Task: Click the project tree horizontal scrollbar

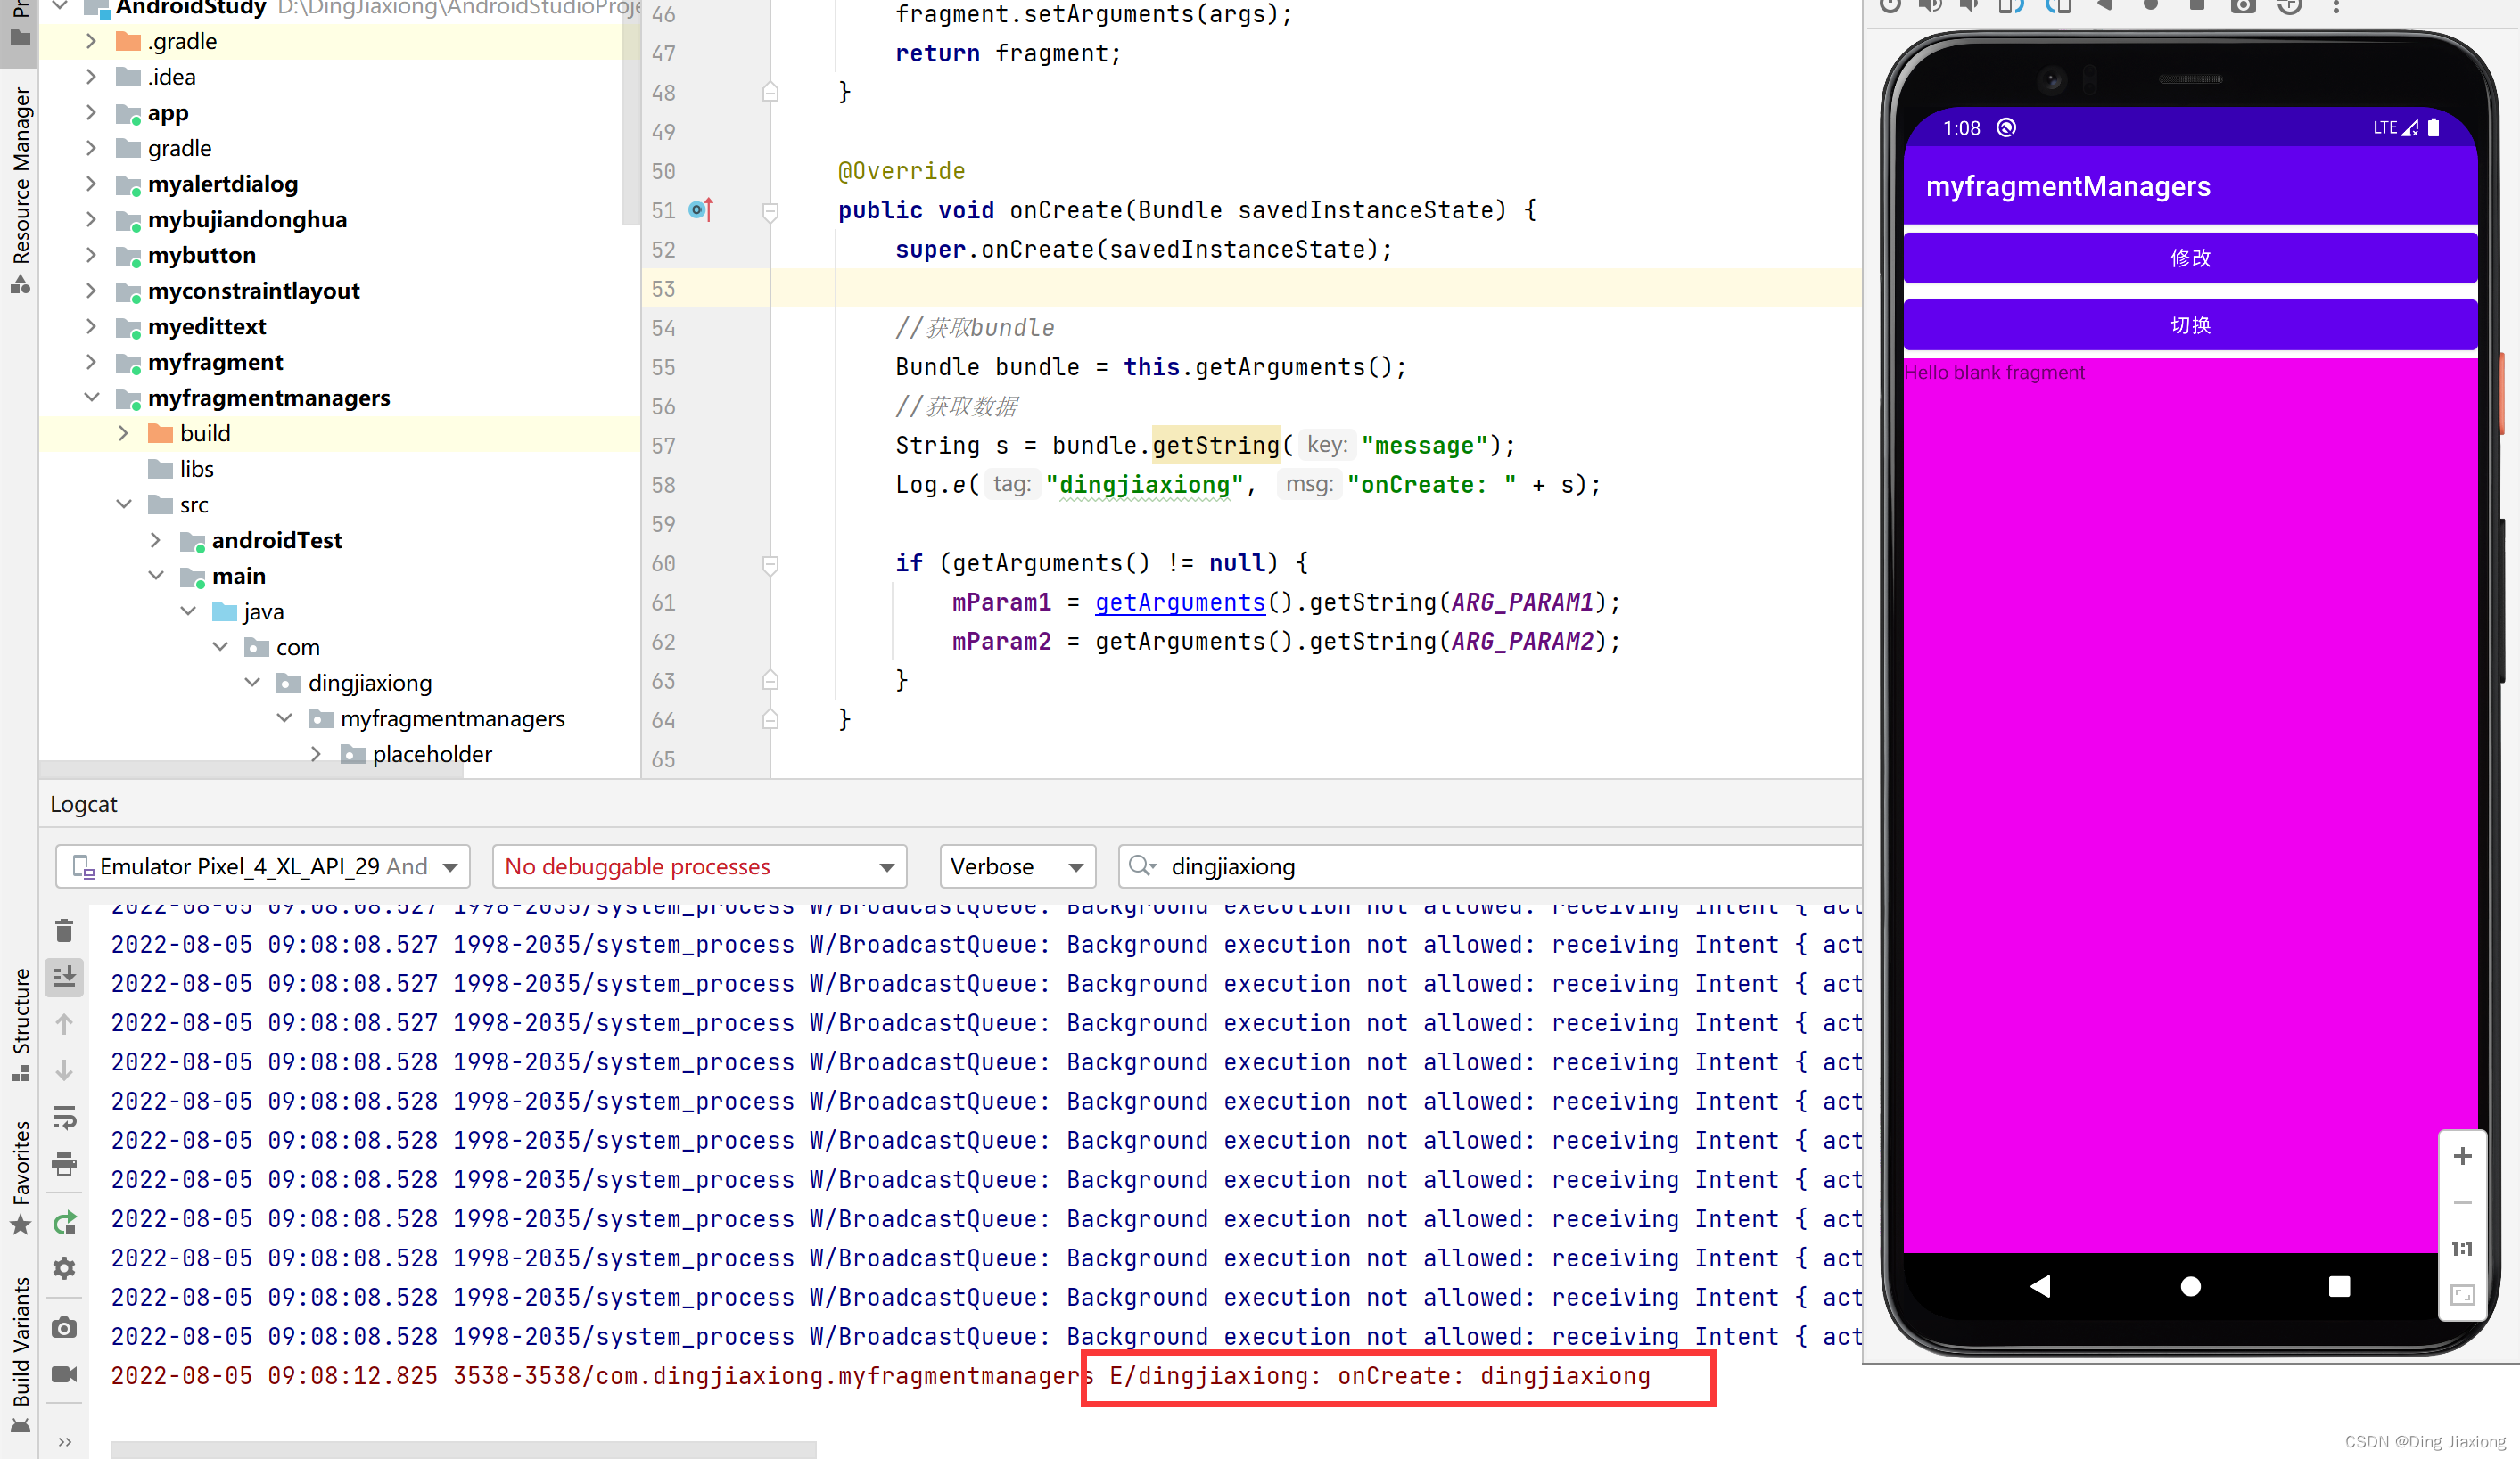Action: (250, 770)
